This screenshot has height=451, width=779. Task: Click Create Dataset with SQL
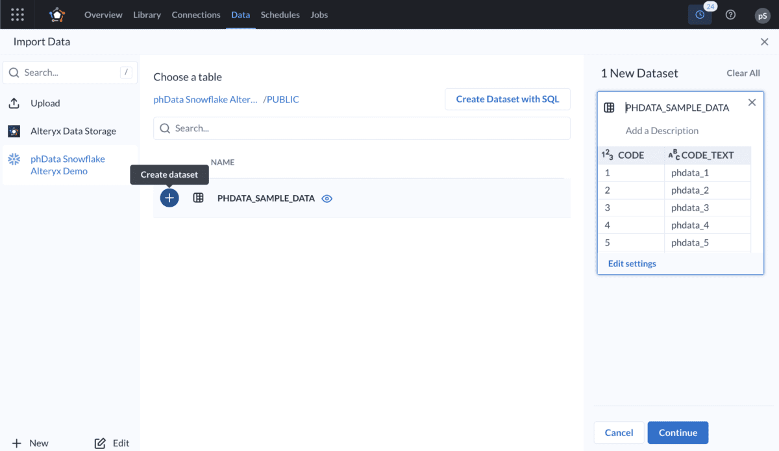[507, 98]
